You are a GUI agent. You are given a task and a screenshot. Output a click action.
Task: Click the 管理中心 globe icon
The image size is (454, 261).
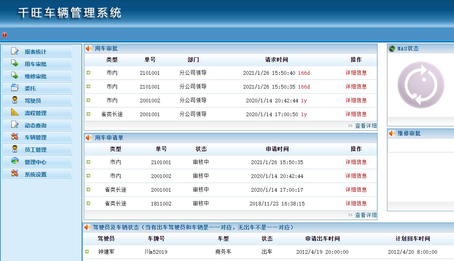[x=15, y=161]
